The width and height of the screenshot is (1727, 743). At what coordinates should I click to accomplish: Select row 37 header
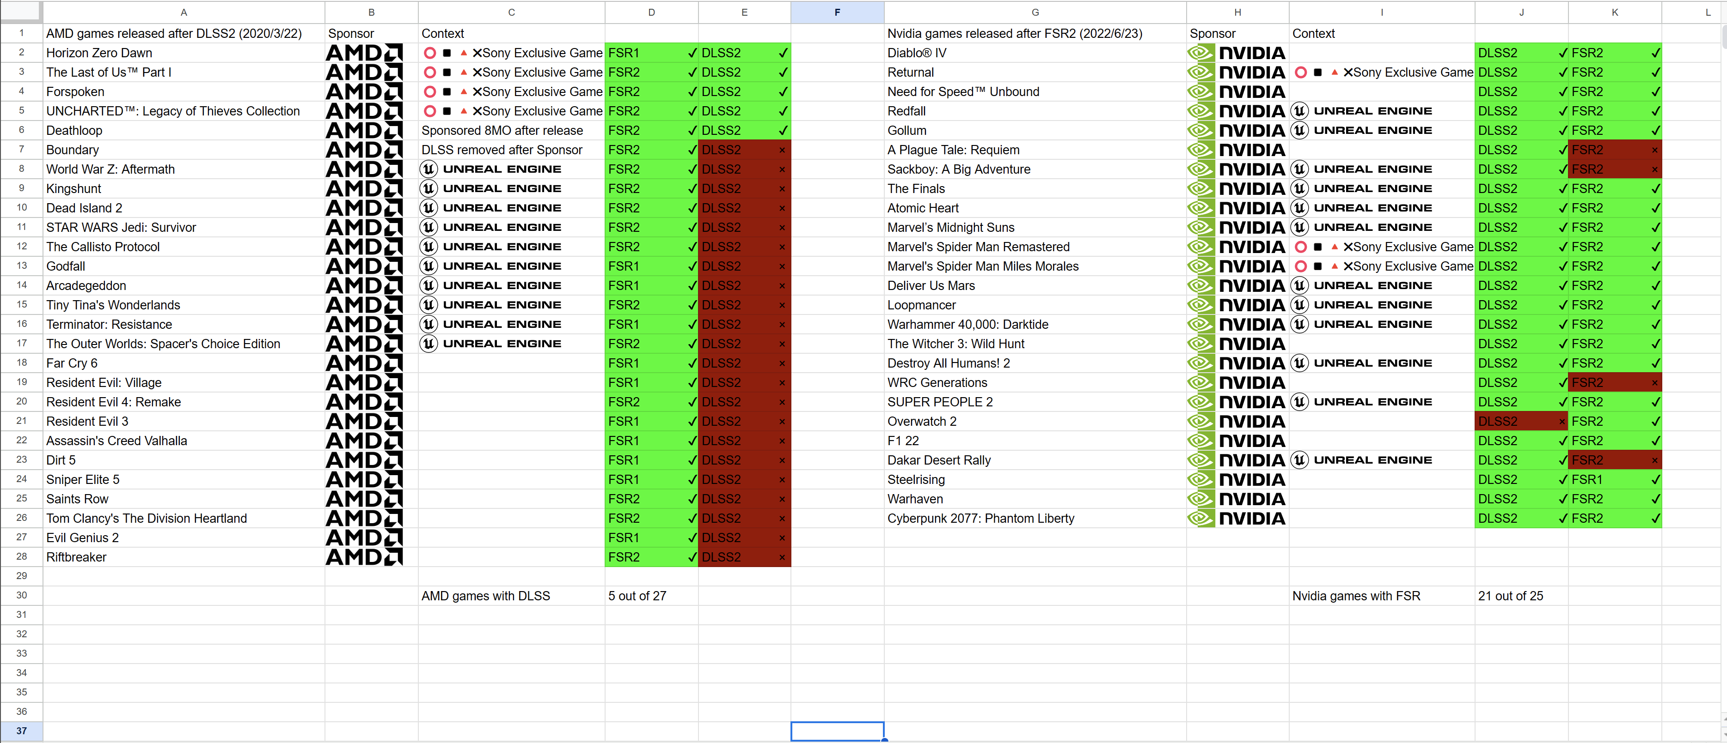point(21,731)
